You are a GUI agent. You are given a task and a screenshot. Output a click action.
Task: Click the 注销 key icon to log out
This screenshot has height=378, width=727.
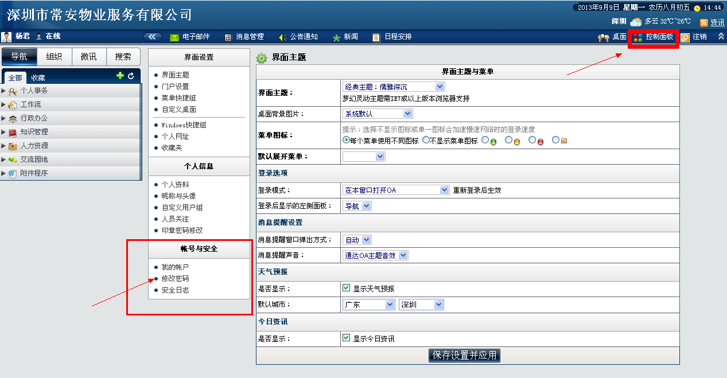[x=685, y=37]
